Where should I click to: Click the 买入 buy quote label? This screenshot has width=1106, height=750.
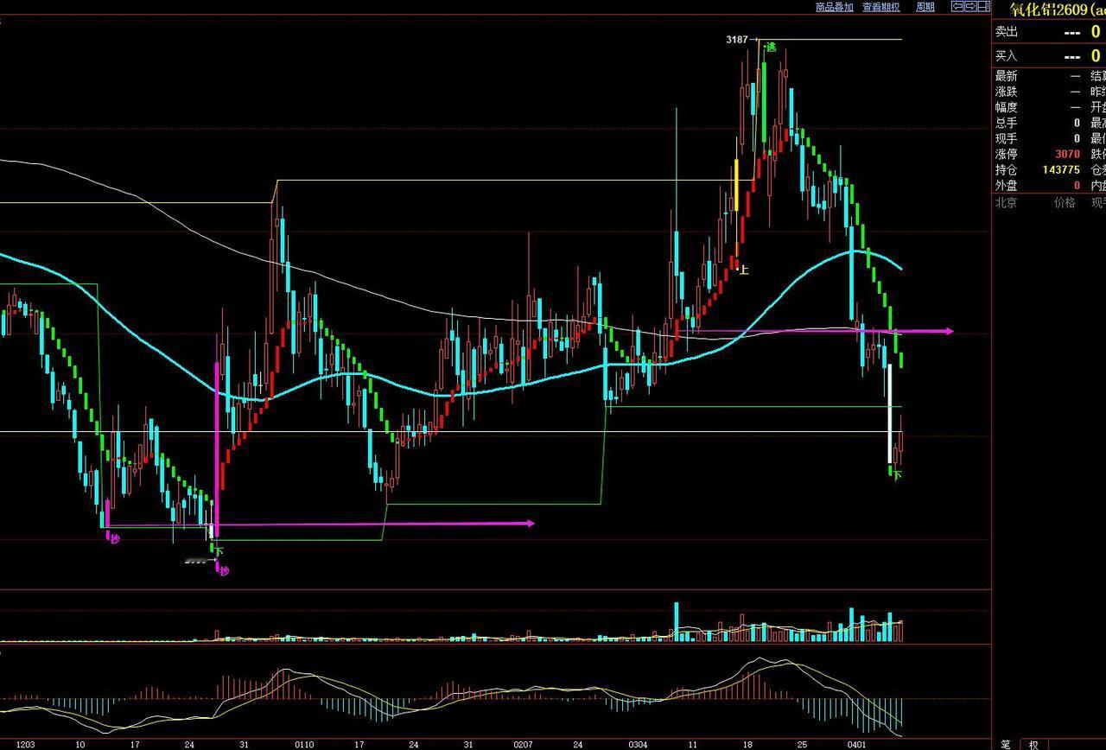point(1007,56)
